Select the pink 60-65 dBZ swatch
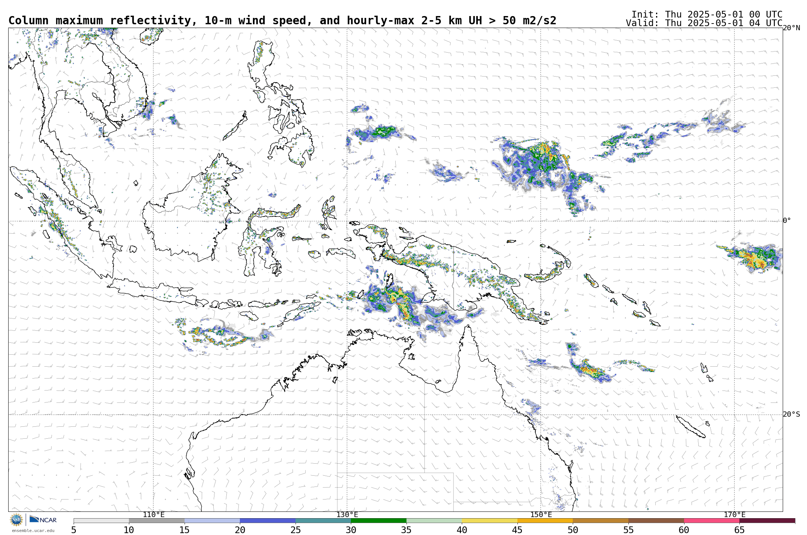 coord(712,520)
